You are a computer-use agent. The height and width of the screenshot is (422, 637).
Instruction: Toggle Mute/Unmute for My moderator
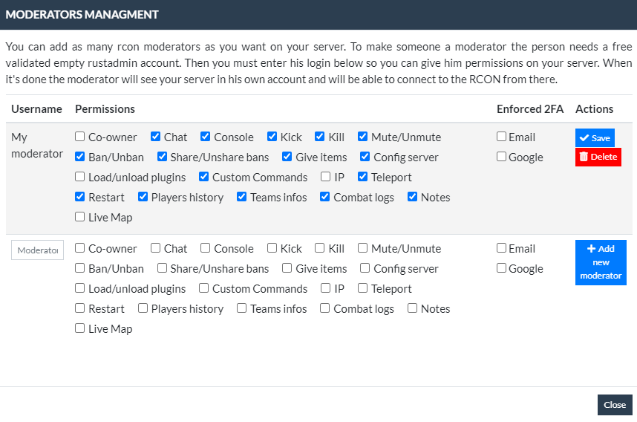(362, 137)
